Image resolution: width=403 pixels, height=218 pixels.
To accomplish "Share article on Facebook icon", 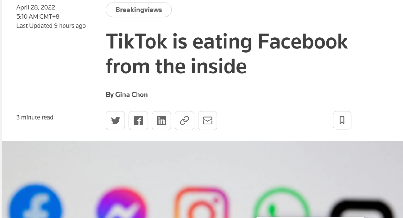I will [x=138, y=121].
